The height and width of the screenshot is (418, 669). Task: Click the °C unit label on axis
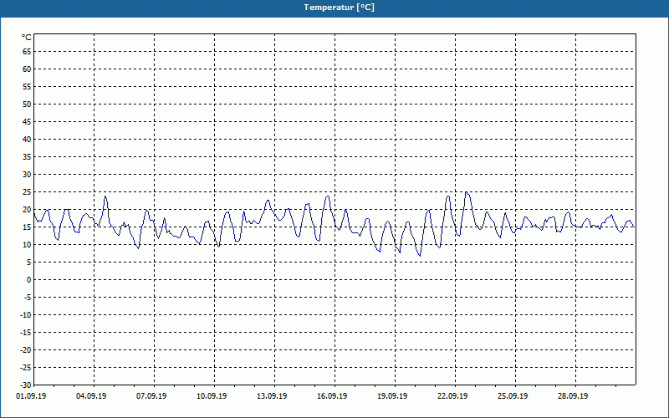tap(27, 38)
